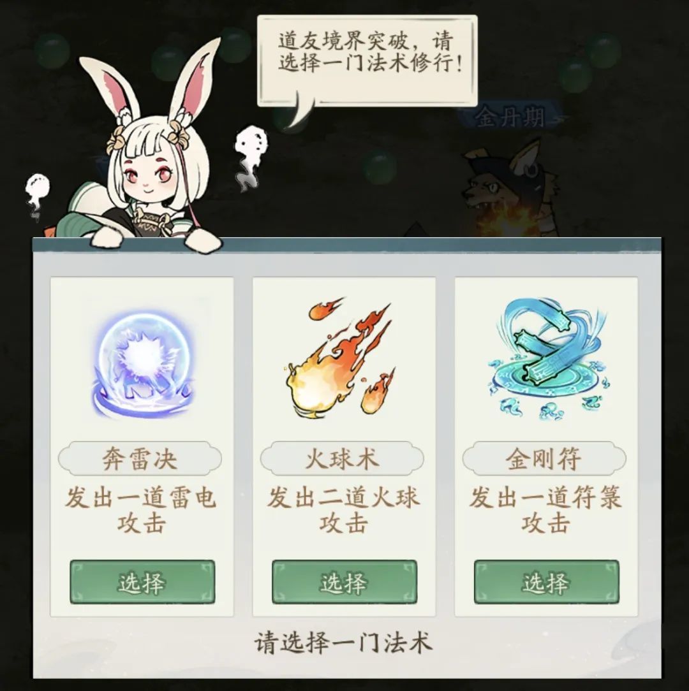
Task: Choose 奔雷决 with its 选择 button
Action: [x=142, y=582]
